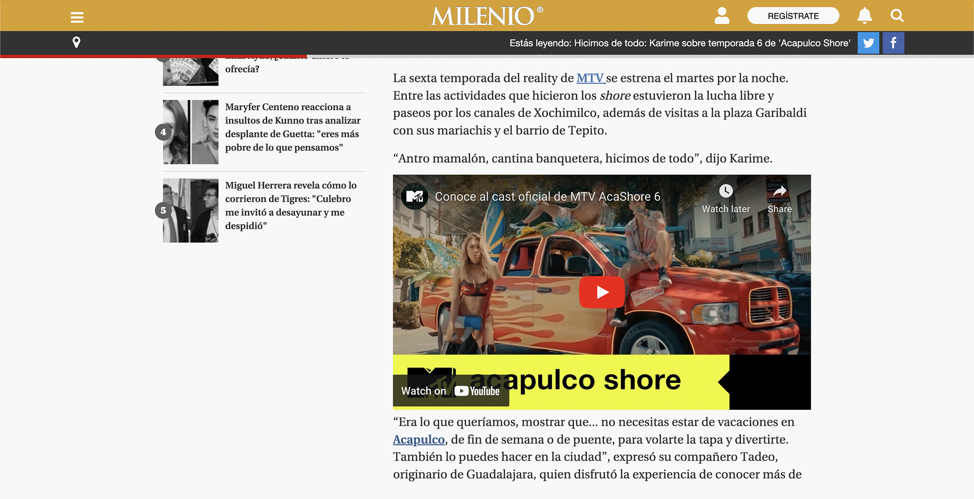Open Miguel Herrera article headline

[291, 206]
